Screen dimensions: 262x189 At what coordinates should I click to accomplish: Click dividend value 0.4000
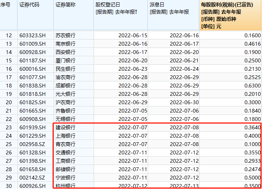coord(252,136)
